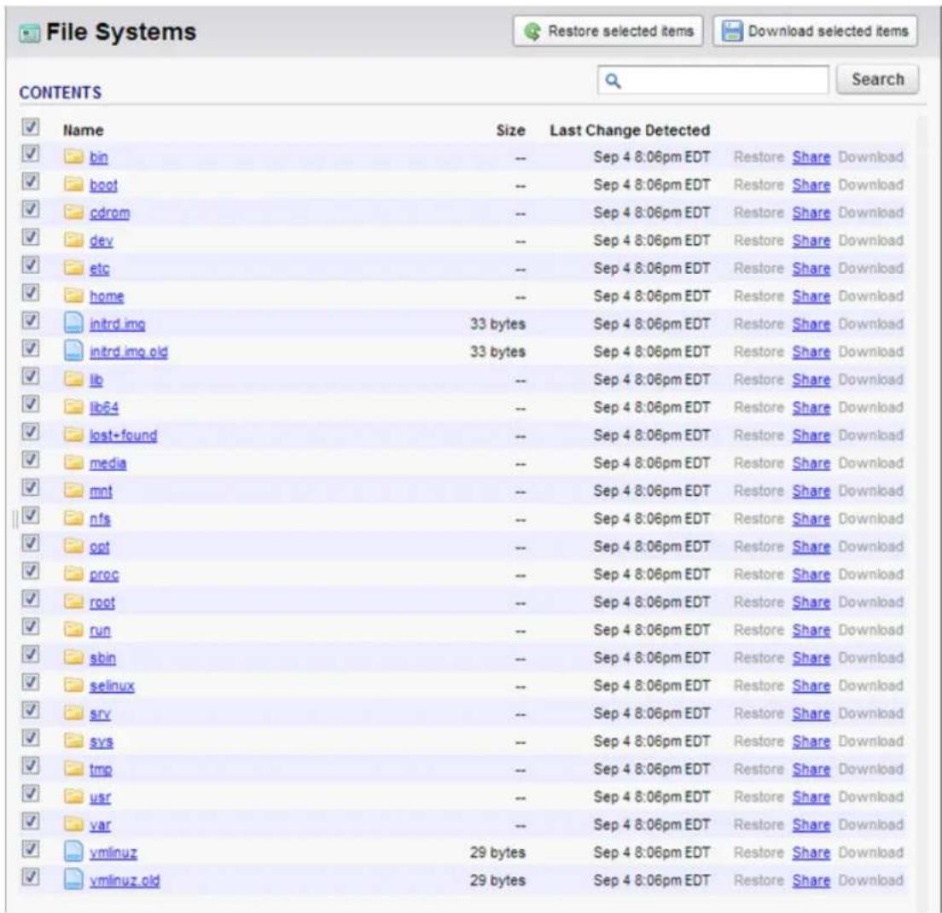The width and height of the screenshot is (942, 913).
Task: Click the magnifier icon in search box
Action: point(613,80)
